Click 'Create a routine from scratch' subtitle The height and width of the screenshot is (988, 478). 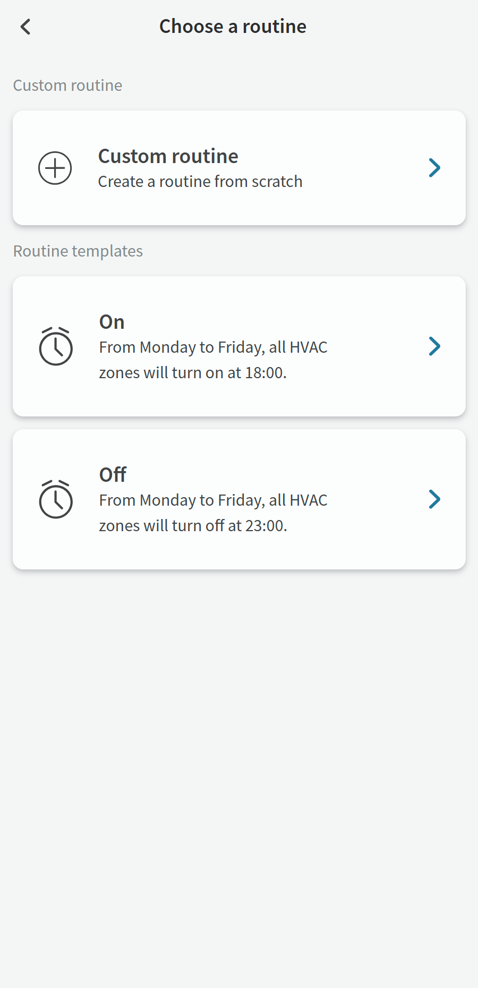coord(200,182)
